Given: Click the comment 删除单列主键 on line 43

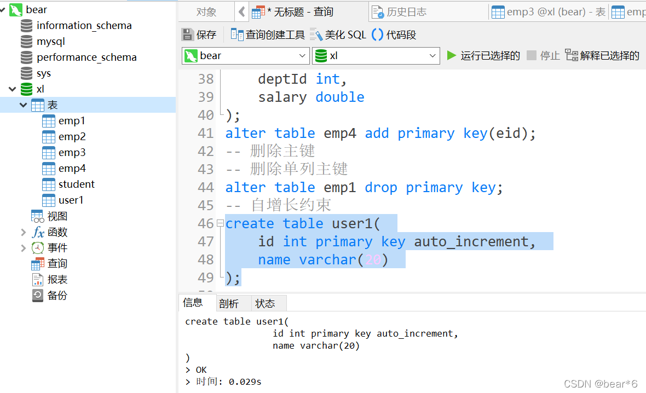Looking at the screenshot, I should coord(286,169).
